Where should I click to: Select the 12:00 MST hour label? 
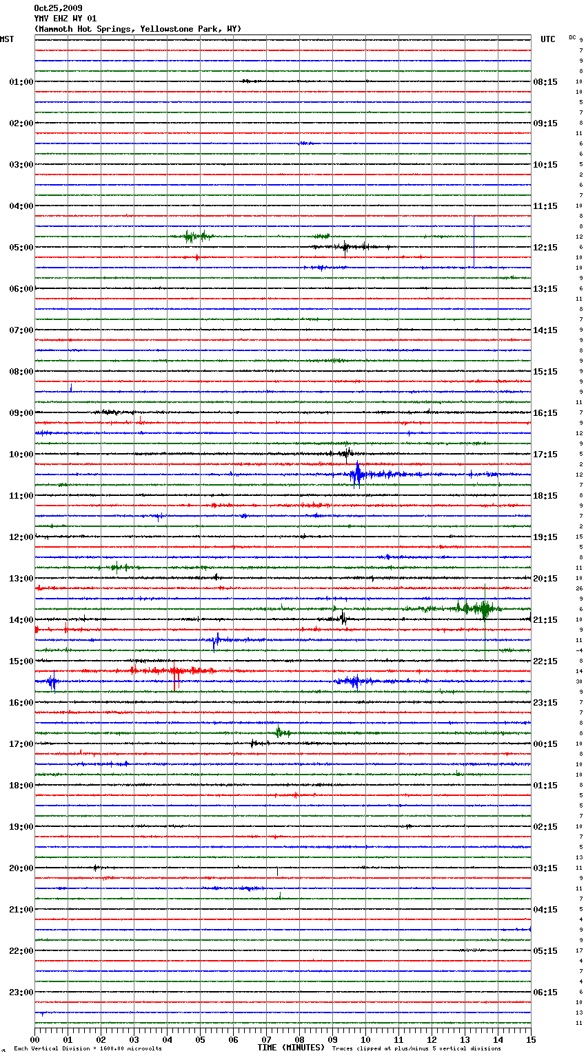pyautogui.click(x=21, y=537)
